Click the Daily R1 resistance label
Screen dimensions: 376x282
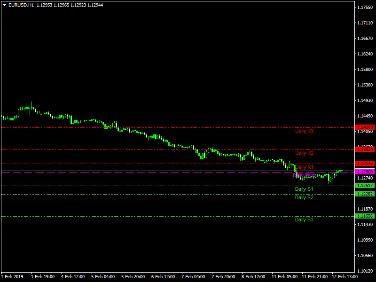click(304, 167)
